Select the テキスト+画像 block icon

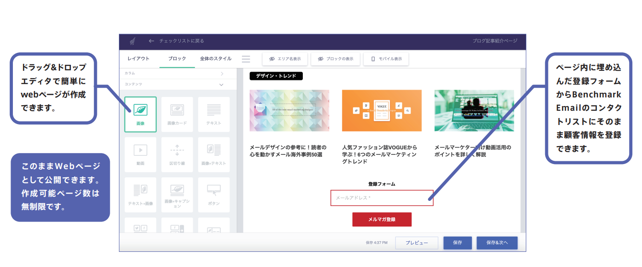click(141, 193)
